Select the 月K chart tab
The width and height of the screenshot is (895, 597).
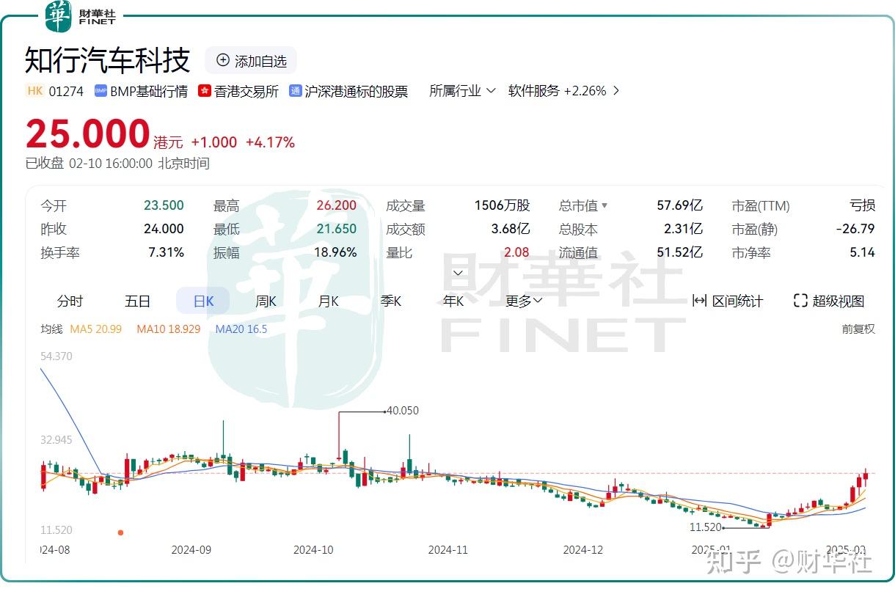pos(328,301)
